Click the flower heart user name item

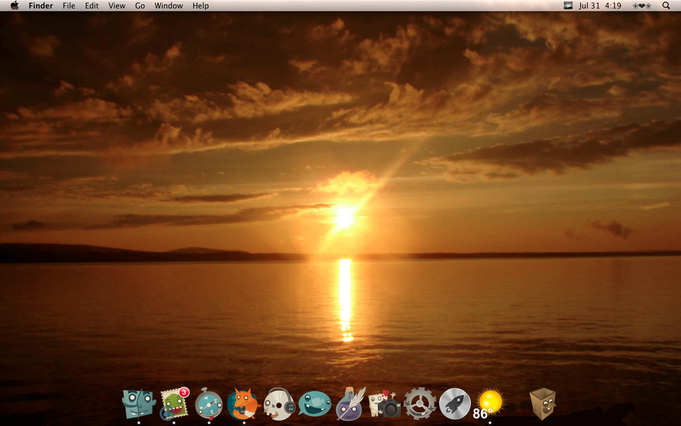click(642, 5)
